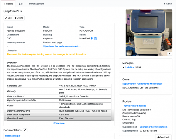Click the Edit button under StepOnePlus

pos(8,18)
